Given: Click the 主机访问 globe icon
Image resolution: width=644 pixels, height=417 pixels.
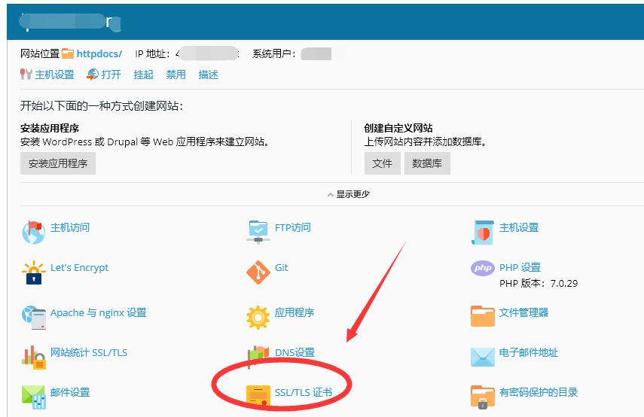Looking at the screenshot, I should 33,232.
